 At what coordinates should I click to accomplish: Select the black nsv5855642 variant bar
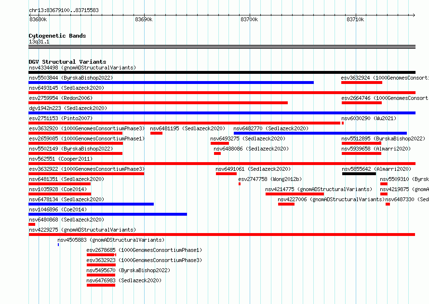(x=359, y=174)
